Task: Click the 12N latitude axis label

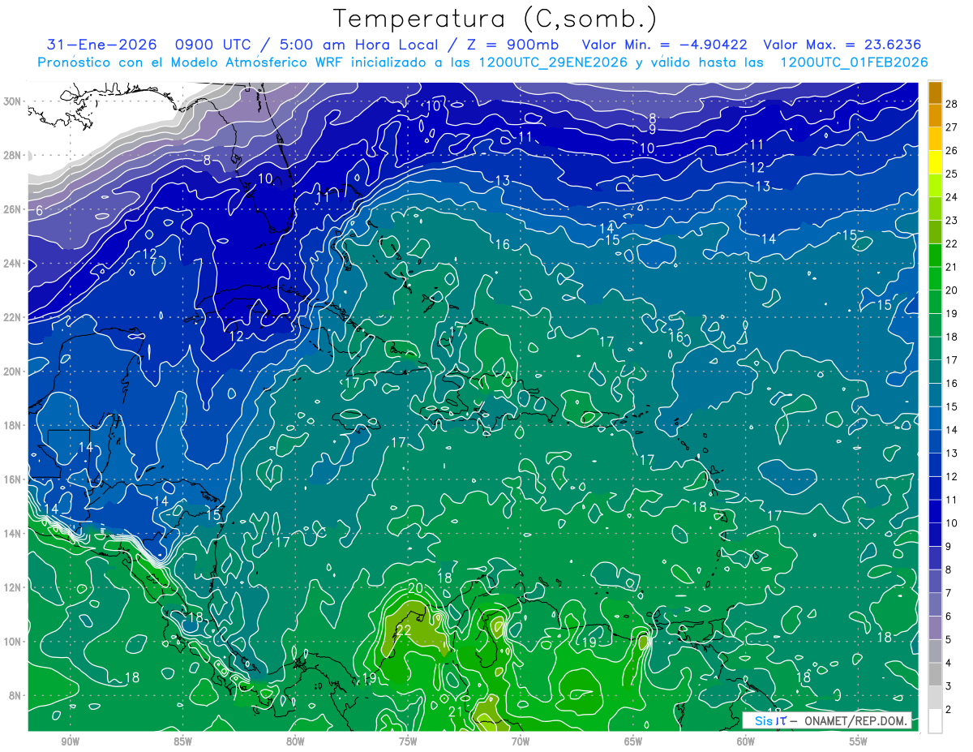Action: click(13, 587)
